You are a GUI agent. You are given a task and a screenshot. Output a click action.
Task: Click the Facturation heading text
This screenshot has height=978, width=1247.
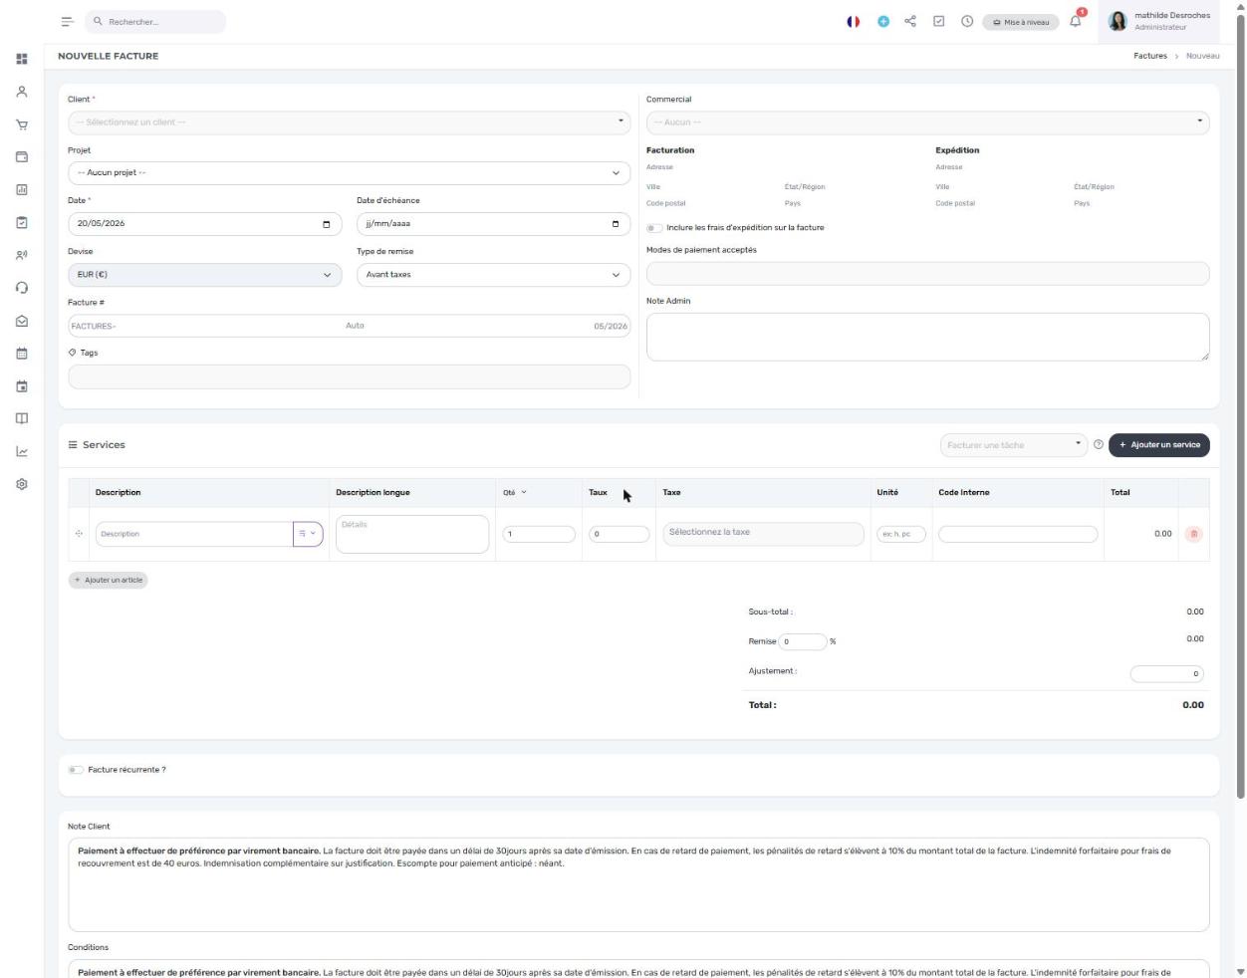point(670,150)
